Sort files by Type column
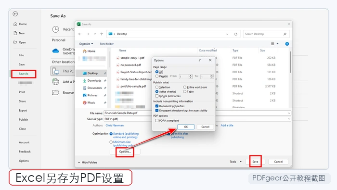 pyautogui.click(x=235, y=51)
